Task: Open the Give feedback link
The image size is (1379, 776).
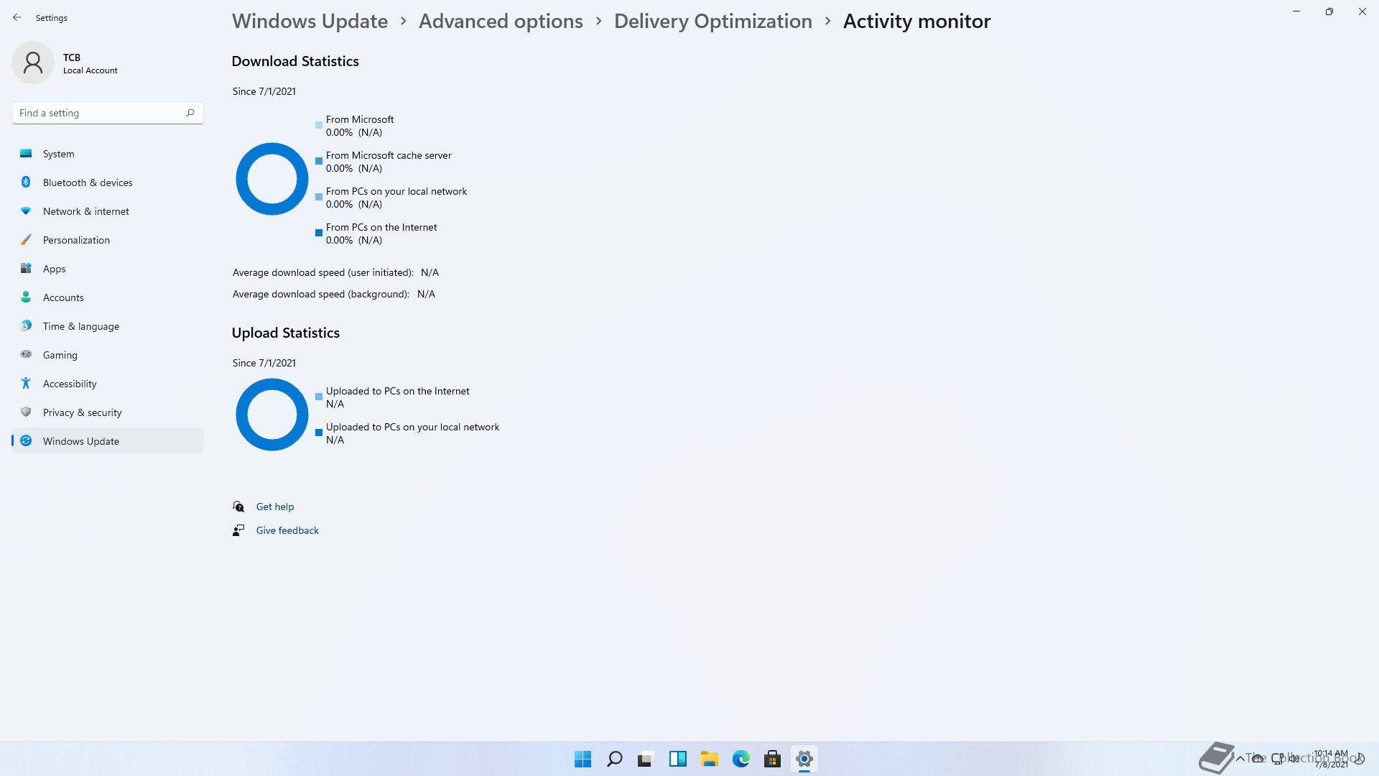Action: pyautogui.click(x=287, y=530)
